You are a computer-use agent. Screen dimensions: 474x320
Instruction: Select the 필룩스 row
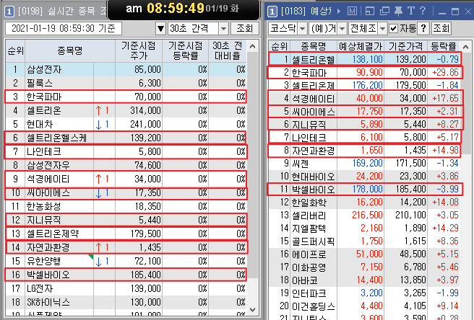(126, 83)
